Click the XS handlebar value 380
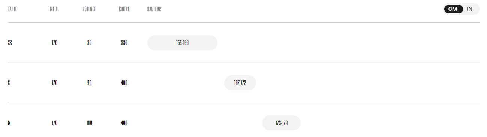 pos(124,43)
